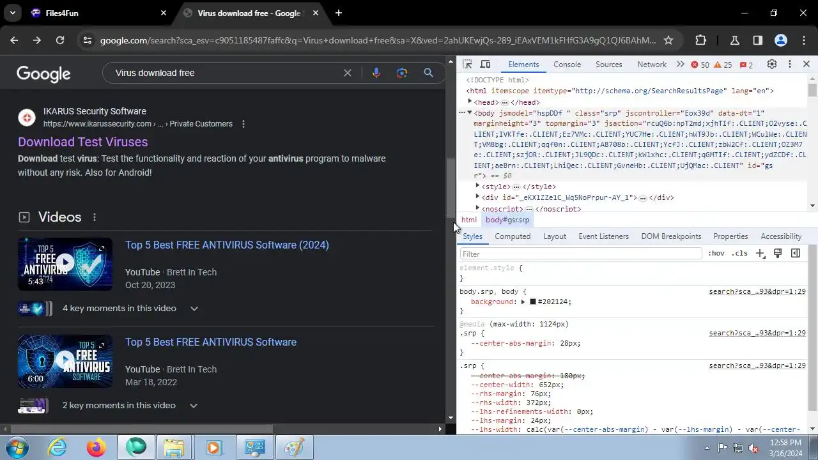
Task: Select the inspect element picker tool
Action: pyautogui.click(x=467, y=65)
